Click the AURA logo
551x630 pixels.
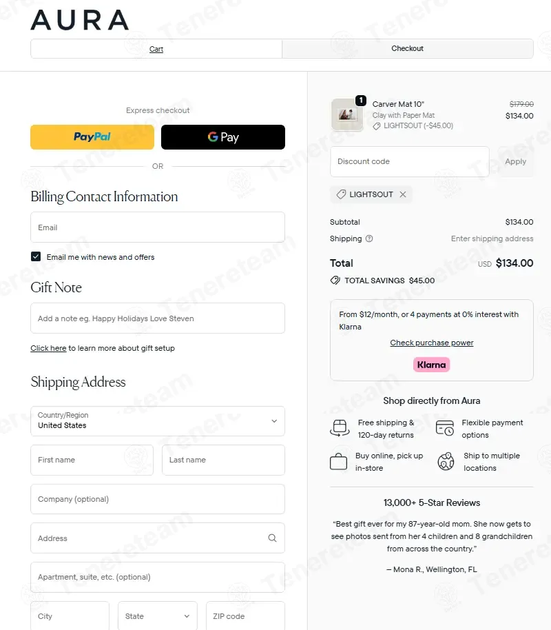79,20
